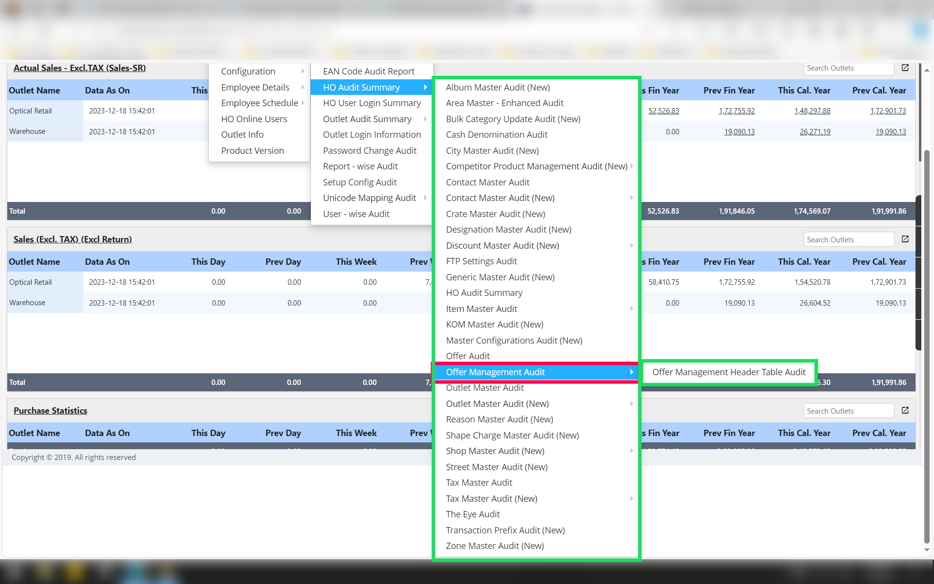The width and height of the screenshot is (934, 584).
Task: Select Password Change Audit option
Action: click(x=369, y=151)
